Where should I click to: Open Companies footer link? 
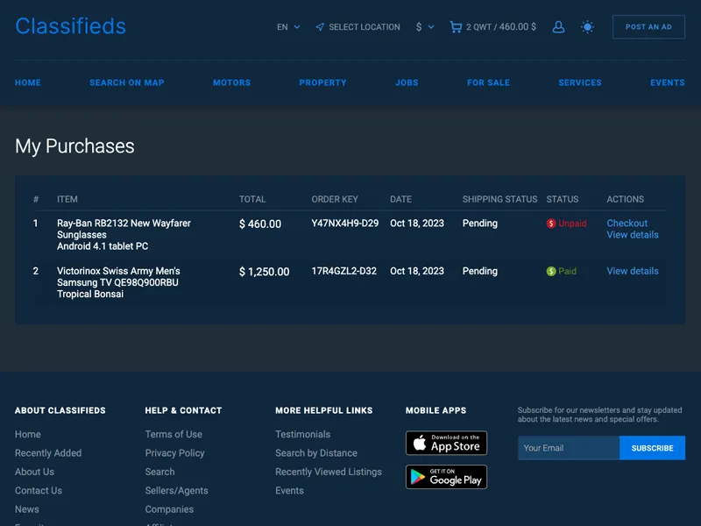[x=169, y=509]
